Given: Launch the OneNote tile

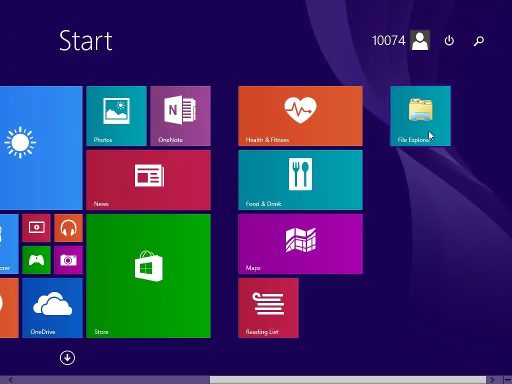Looking at the screenshot, I should tap(180, 116).
